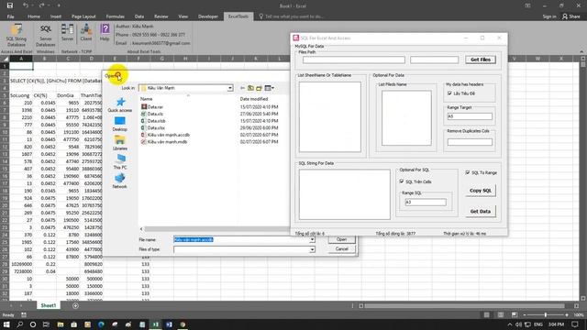Screen dimensions: 587x330
Task: Click Open button in file dialog
Action: pyautogui.click(x=341, y=239)
